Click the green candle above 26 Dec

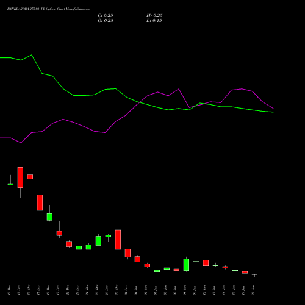tap(98, 241)
